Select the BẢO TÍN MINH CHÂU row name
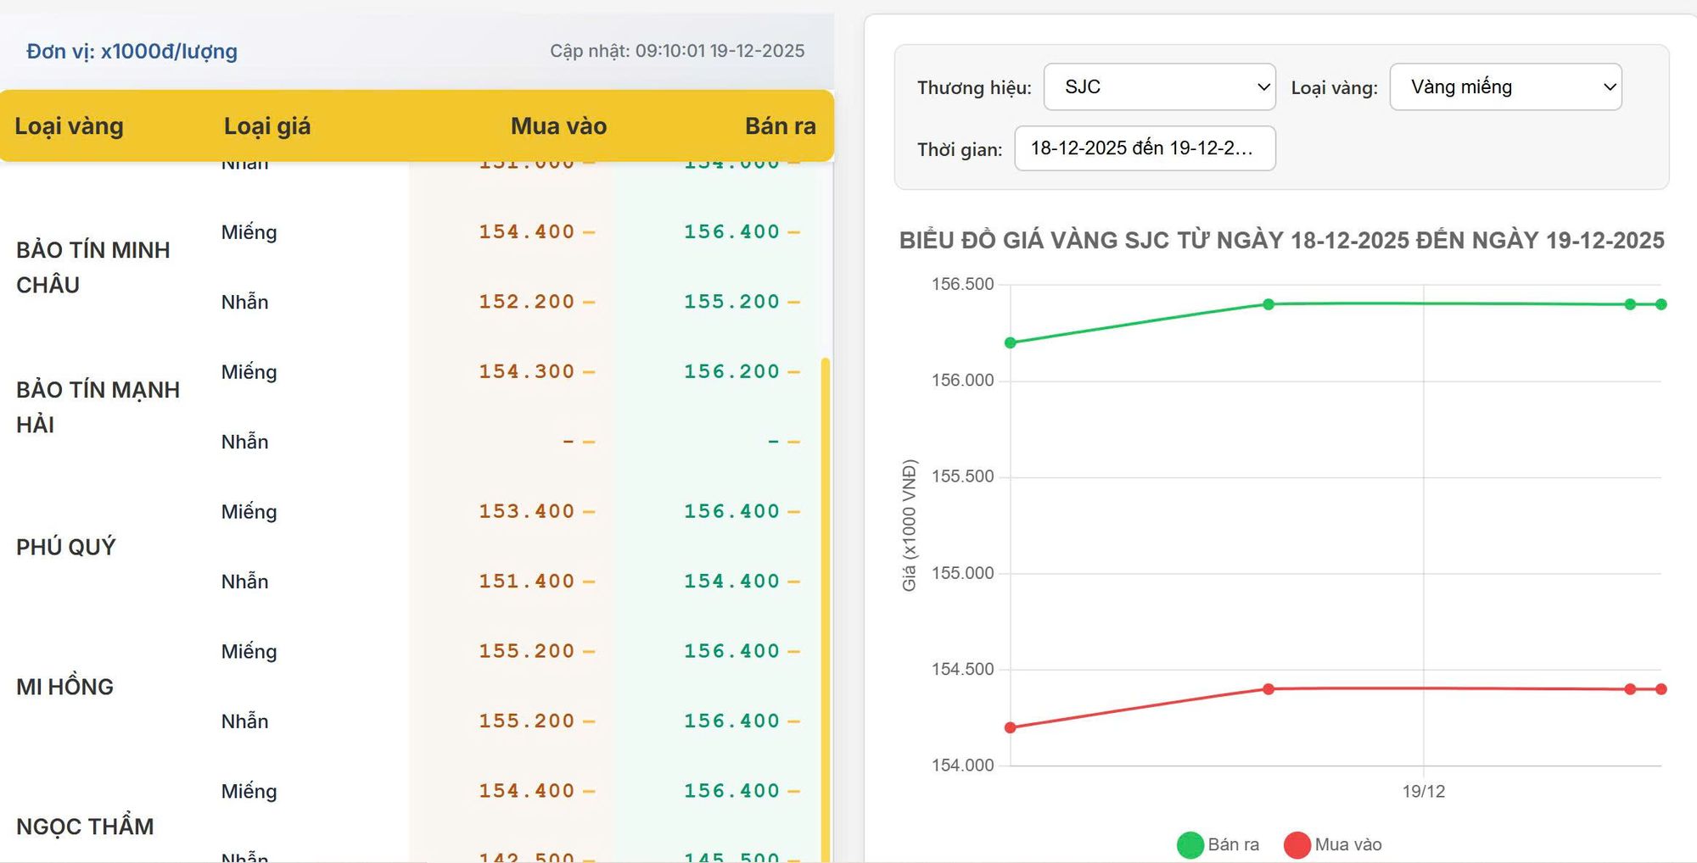The width and height of the screenshot is (1697, 863). pyautogui.click(x=92, y=267)
